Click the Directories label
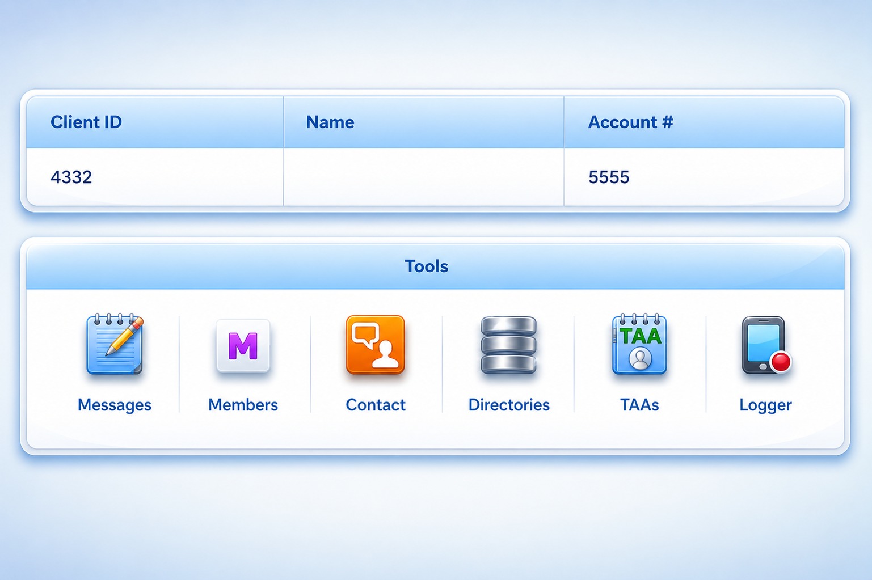Screen dimensions: 872x580 coord(509,405)
